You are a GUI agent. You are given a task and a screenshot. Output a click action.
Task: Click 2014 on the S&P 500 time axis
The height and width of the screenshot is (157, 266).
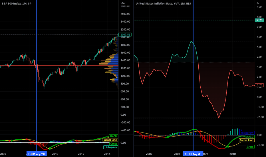click(x=107, y=154)
